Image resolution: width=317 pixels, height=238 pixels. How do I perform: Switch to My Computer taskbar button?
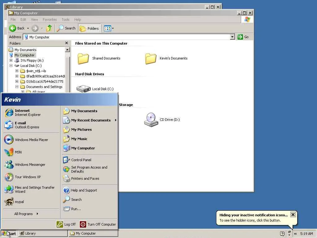[93, 234]
